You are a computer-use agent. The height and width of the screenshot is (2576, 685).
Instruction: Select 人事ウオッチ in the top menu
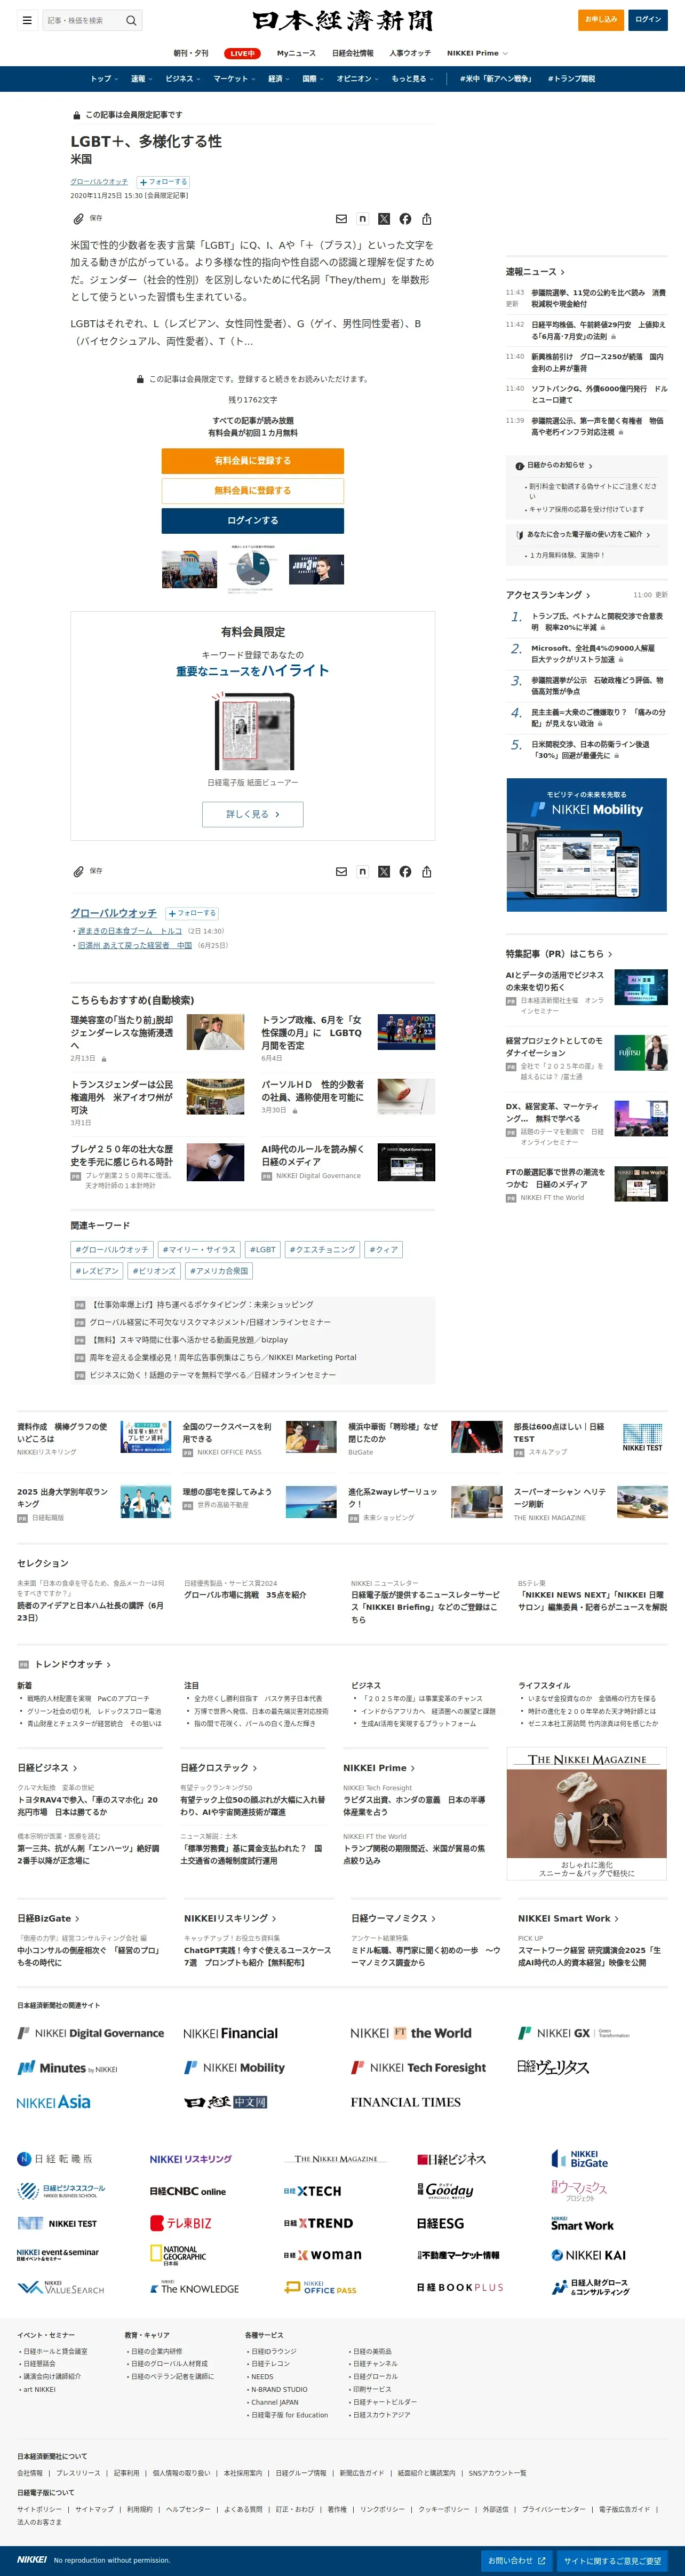click(410, 53)
